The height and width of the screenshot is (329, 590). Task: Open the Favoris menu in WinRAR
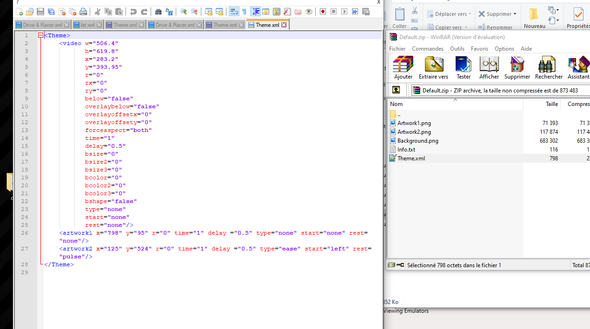(479, 49)
